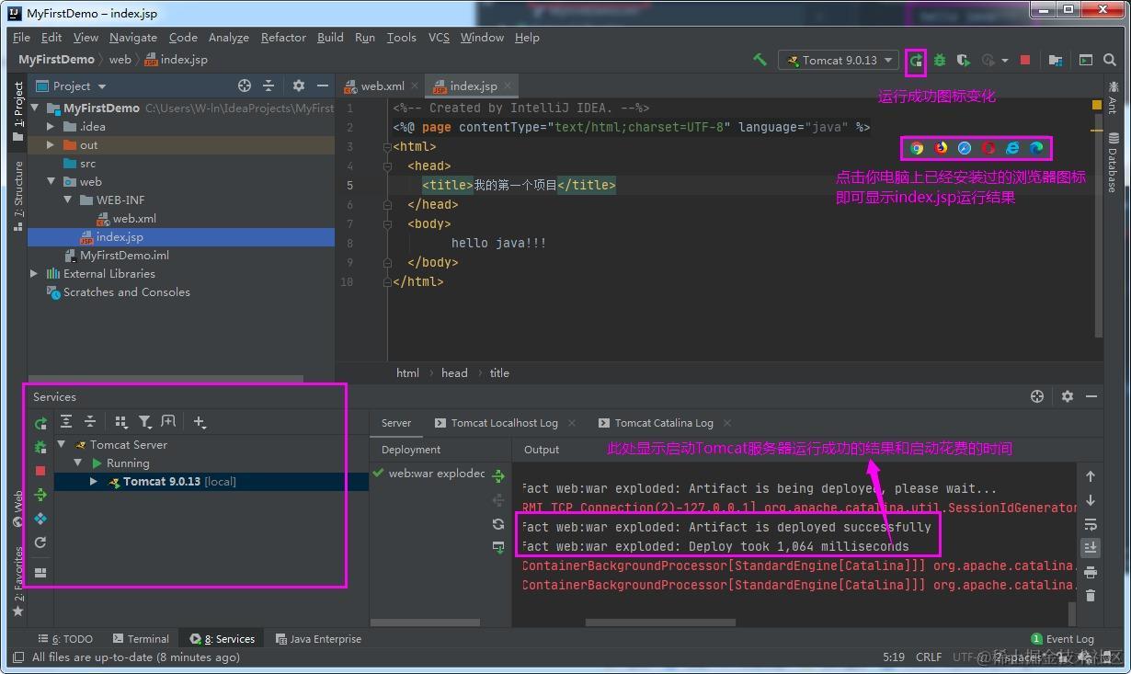Expand all services tree nodes
1131x674 pixels.
click(x=66, y=421)
